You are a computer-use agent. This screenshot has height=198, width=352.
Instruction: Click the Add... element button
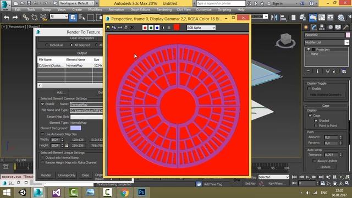pos(61,92)
